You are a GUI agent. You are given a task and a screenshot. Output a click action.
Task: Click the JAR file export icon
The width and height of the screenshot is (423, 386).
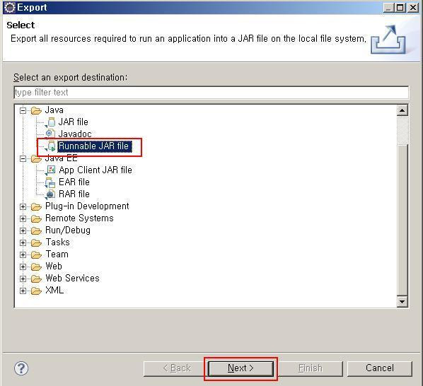[51, 122]
